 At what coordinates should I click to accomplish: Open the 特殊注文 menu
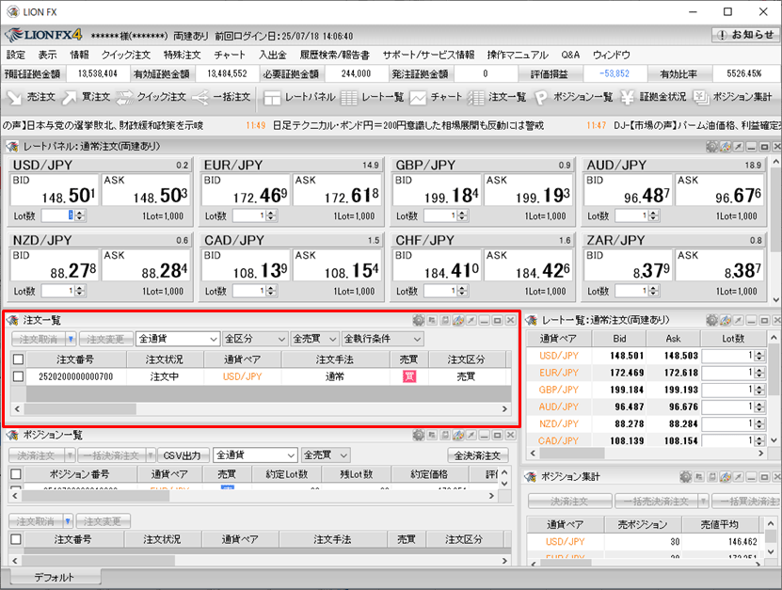click(x=181, y=56)
